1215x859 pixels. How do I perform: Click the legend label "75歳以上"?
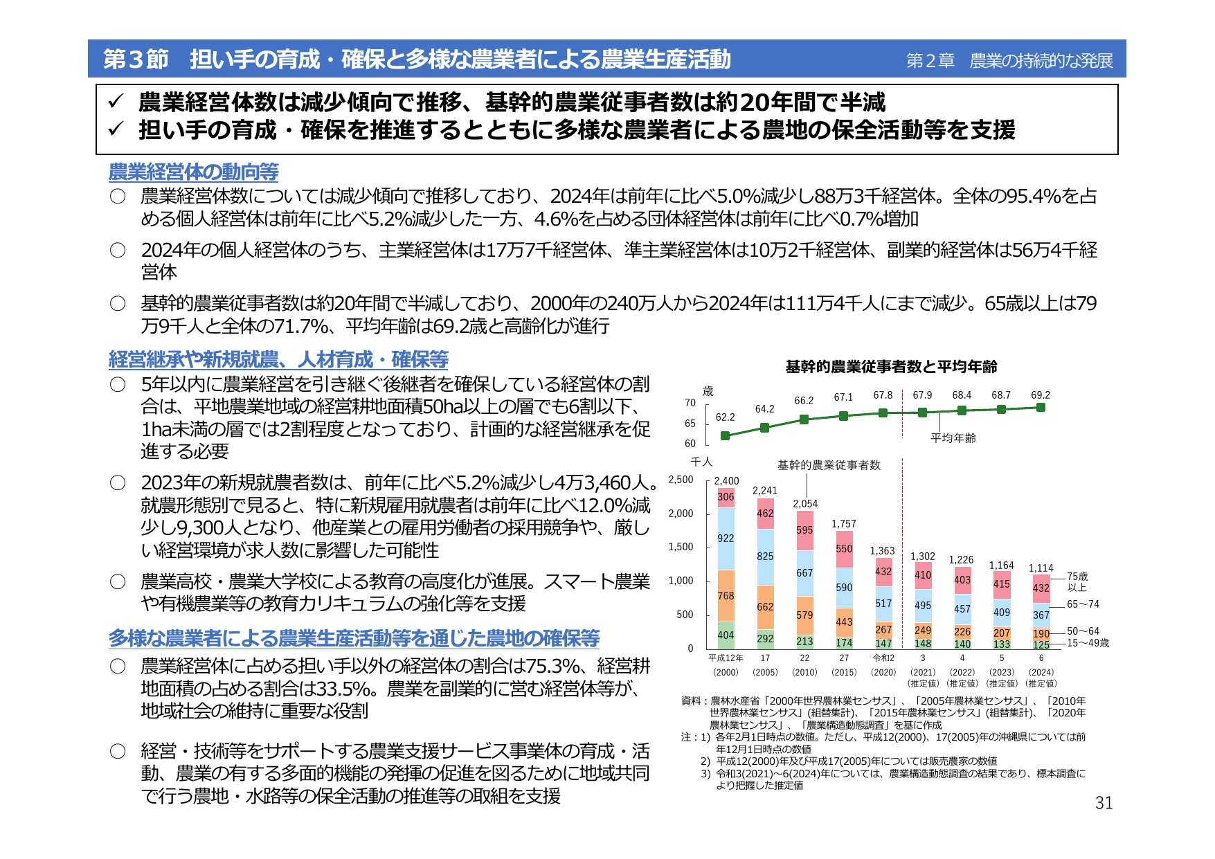click(1077, 581)
